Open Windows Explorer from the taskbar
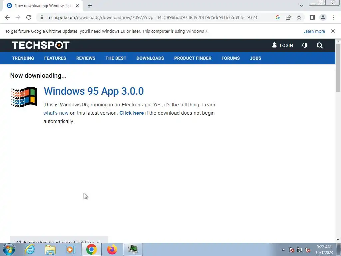This screenshot has width=341, height=256. click(50, 250)
